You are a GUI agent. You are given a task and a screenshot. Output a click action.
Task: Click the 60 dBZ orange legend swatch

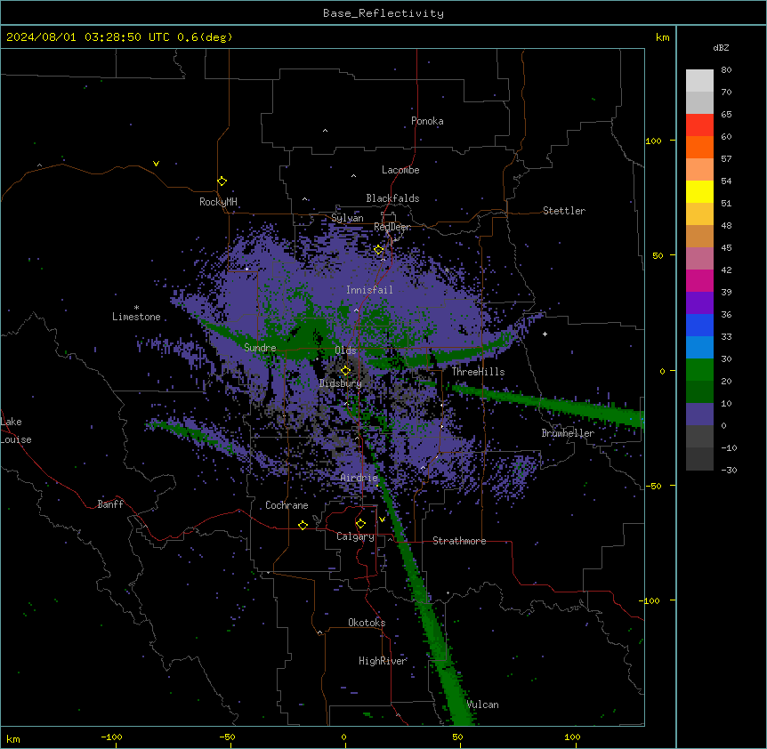pos(699,147)
